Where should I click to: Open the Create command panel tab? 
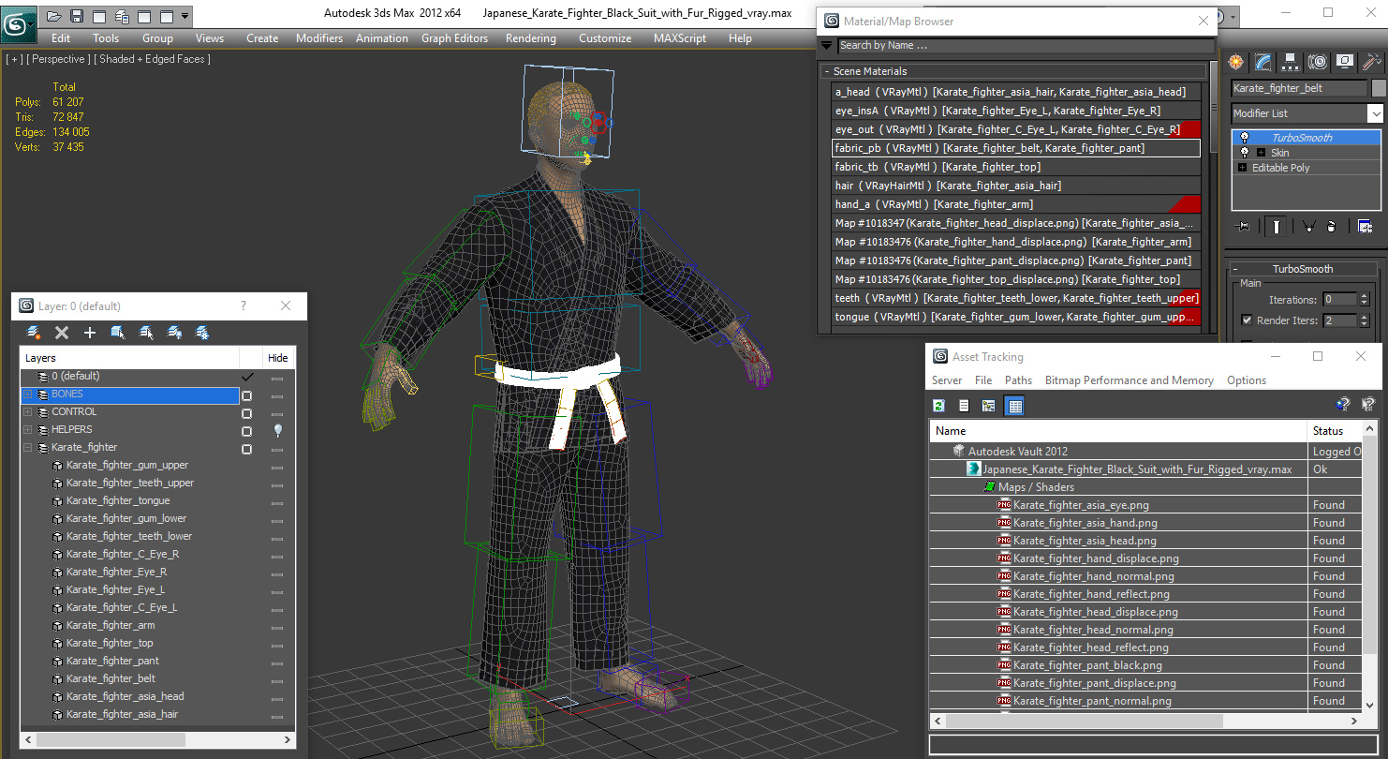tap(1236, 62)
